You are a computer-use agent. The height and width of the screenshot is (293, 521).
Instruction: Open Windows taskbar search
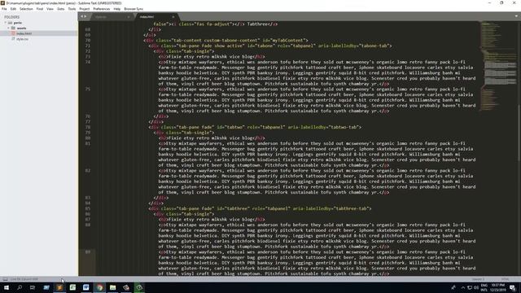[20, 287]
